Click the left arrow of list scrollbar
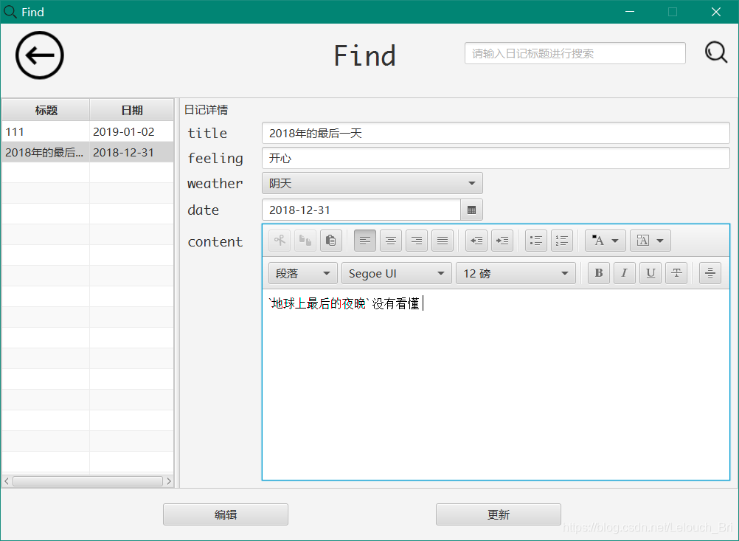 (x=7, y=481)
